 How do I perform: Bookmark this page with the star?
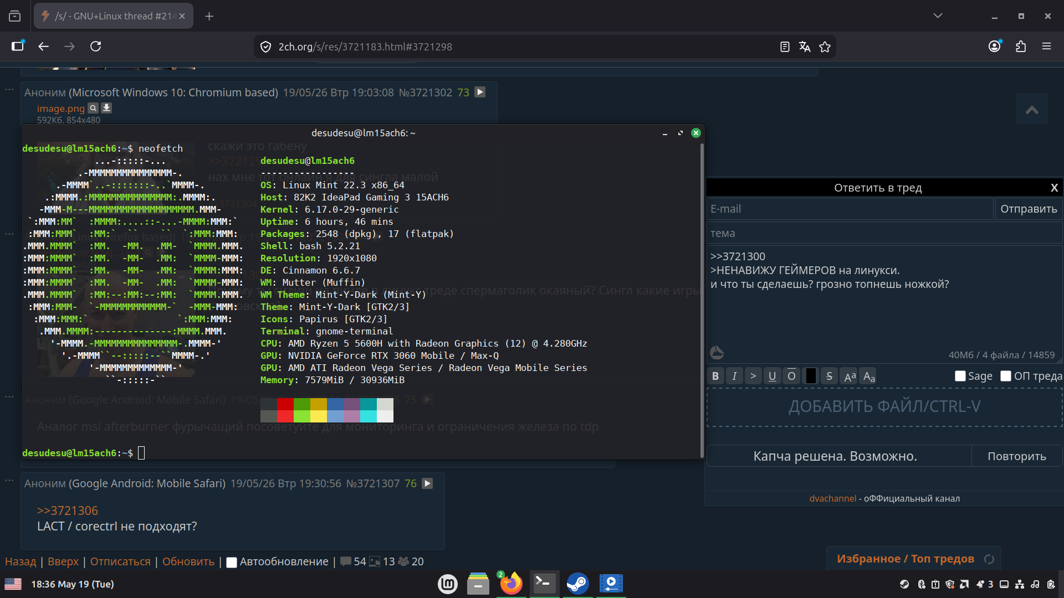[x=825, y=47]
